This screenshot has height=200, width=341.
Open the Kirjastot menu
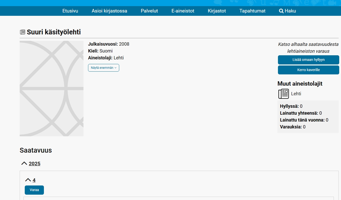(x=217, y=11)
